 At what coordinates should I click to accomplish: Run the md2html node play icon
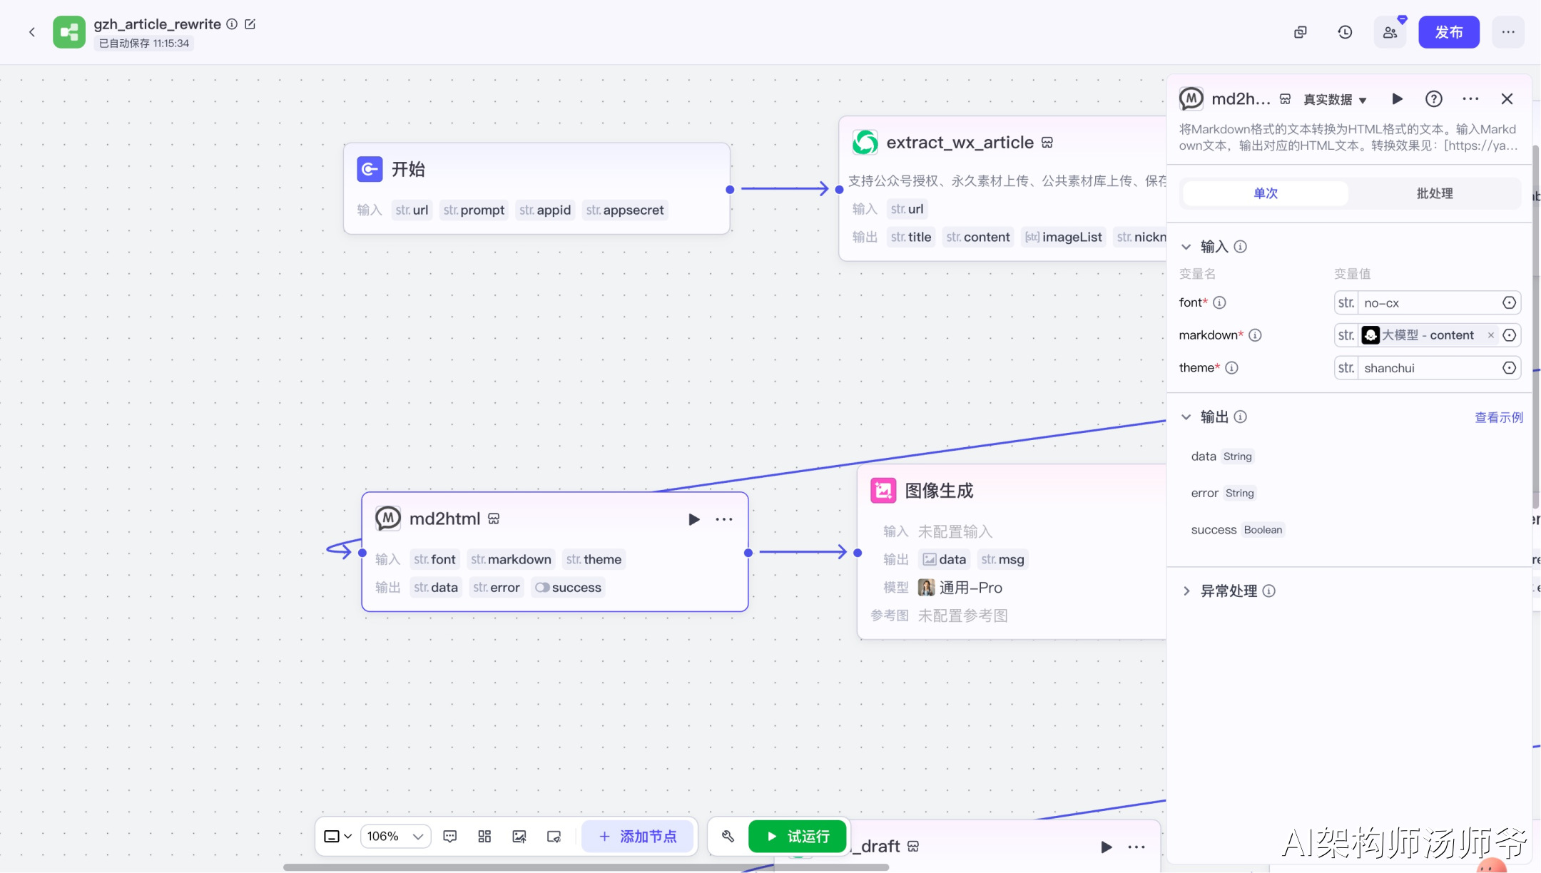(693, 519)
